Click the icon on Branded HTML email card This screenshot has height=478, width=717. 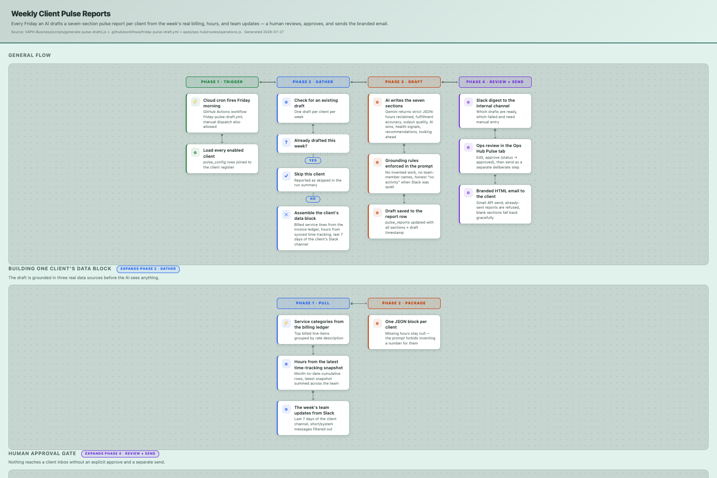point(468,192)
